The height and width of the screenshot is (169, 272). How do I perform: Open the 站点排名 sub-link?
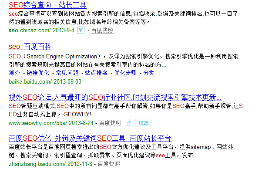(96, 73)
